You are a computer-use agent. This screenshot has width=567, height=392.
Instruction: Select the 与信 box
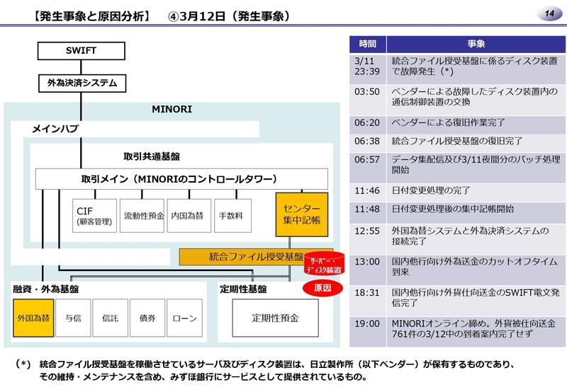[x=74, y=318]
